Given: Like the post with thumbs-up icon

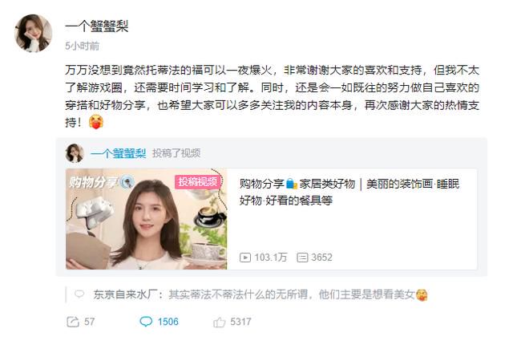Looking at the screenshot, I should 219,323.
